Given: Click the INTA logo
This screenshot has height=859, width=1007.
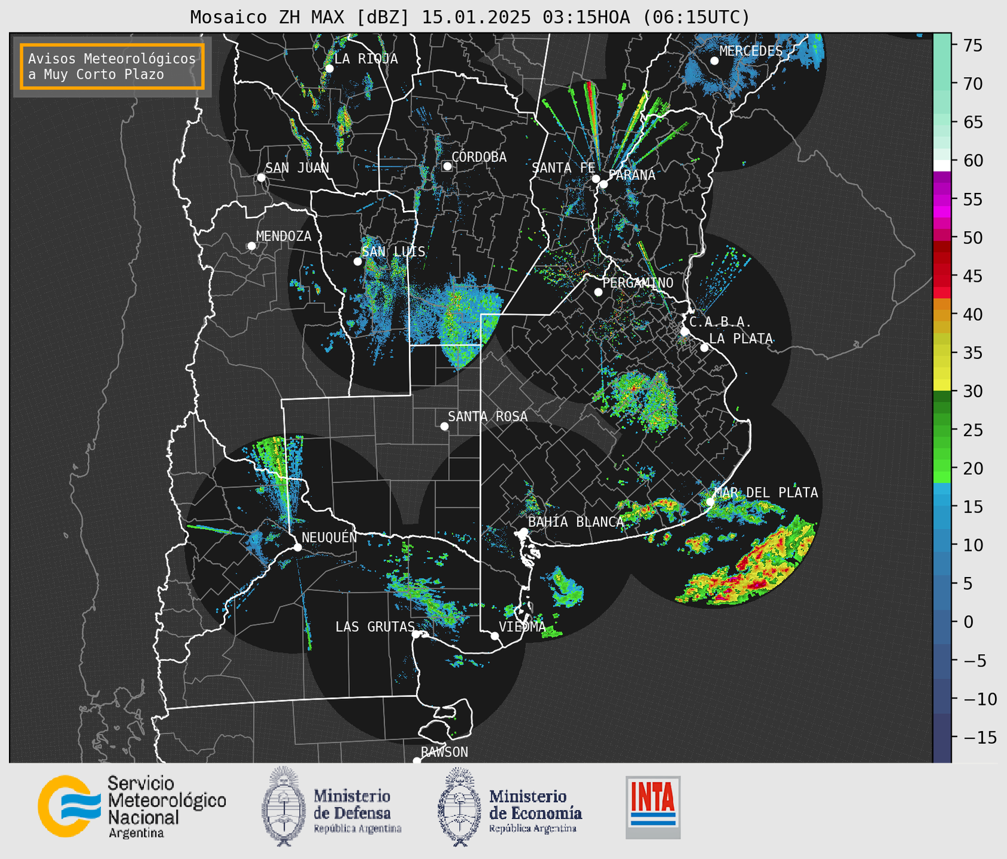Looking at the screenshot, I should [653, 807].
